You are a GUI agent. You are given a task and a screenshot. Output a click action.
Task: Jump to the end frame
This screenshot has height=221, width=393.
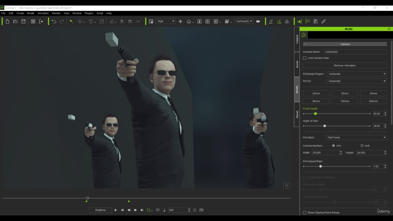pyautogui.click(x=142, y=210)
